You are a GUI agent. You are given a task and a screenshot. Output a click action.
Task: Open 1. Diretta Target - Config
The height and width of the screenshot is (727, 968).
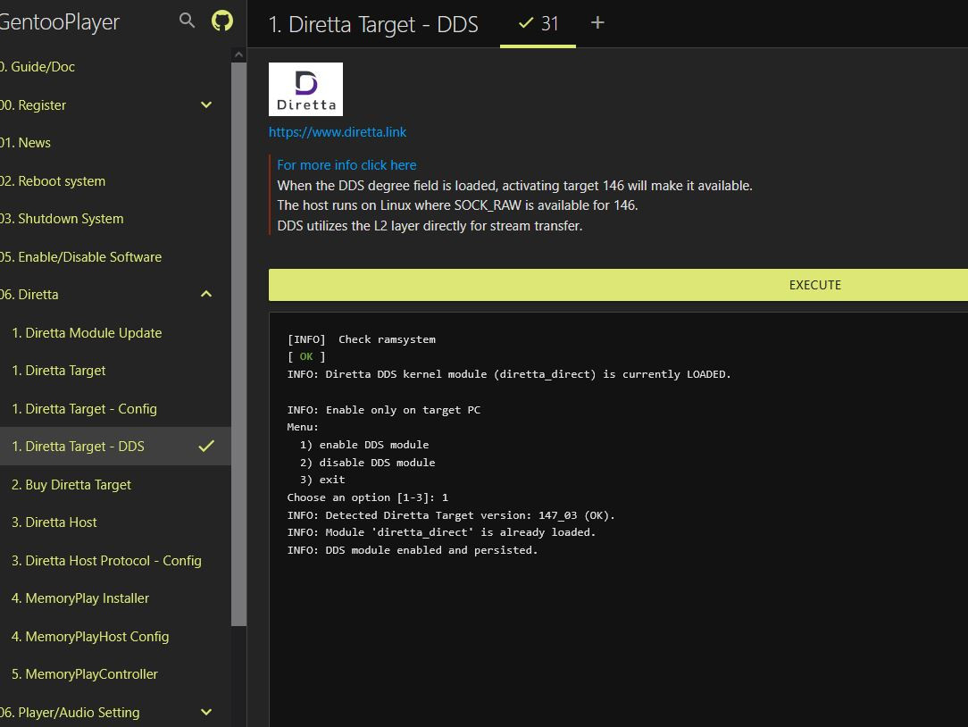(x=115, y=409)
